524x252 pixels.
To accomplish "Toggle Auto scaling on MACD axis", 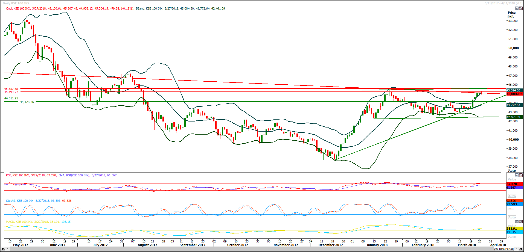I will pyautogui.click(x=512, y=237).
